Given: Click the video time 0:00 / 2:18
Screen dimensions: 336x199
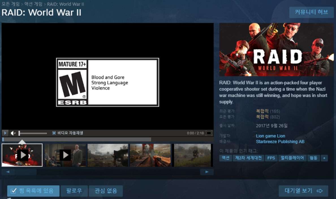Looking at the screenshot, I should [x=195, y=133].
